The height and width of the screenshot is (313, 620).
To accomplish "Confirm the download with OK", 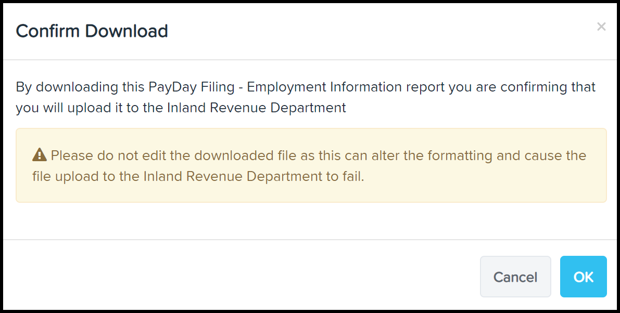I will tap(583, 277).
